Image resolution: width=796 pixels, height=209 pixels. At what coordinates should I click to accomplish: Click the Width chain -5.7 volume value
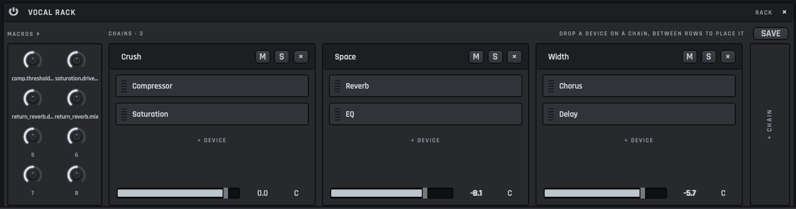point(690,193)
